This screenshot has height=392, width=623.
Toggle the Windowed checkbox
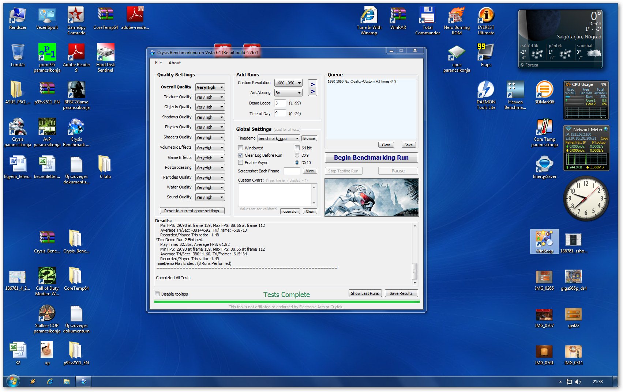pos(240,148)
